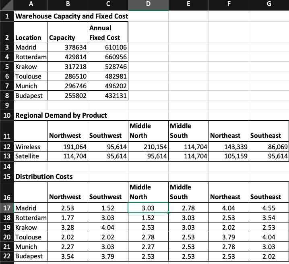Click 'Regional Demand by Product' title cell
289x264 pixels.
[61, 115]
